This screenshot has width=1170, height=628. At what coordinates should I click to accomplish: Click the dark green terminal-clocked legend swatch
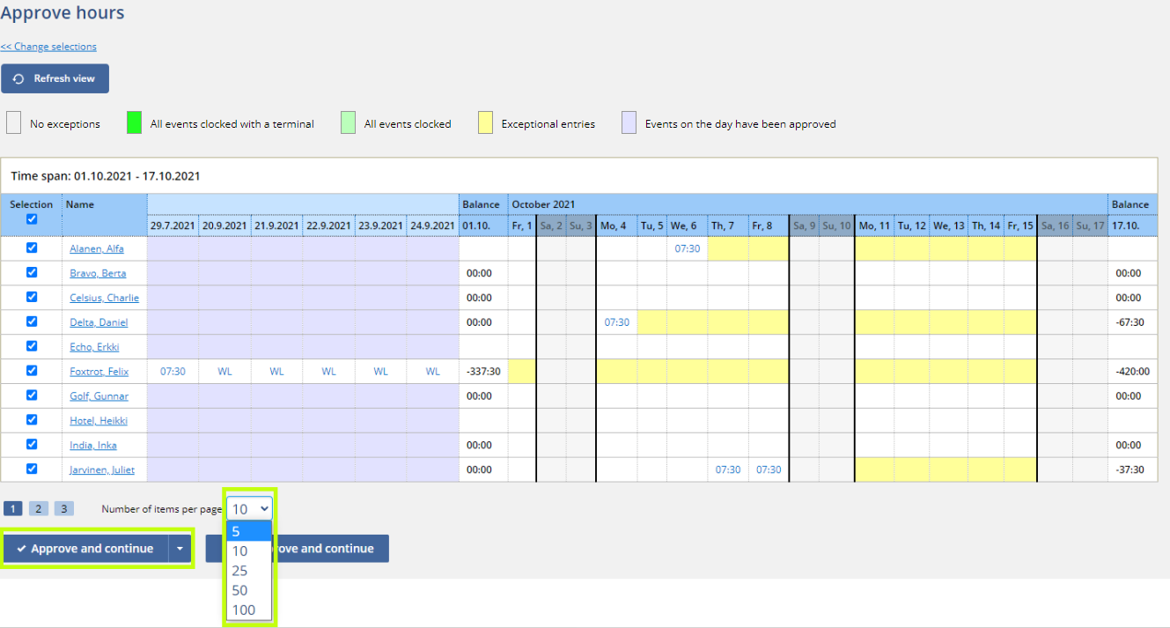(134, 122)
